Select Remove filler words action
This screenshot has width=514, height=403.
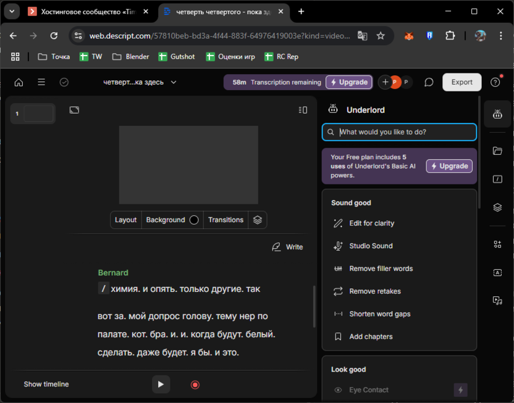[381, 268]
